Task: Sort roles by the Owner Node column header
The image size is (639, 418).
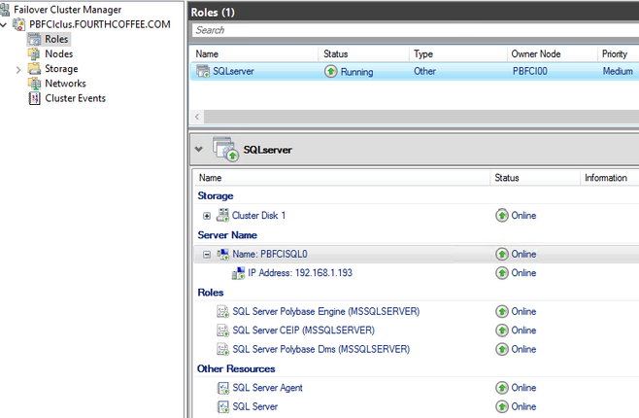Action: click(x=553, y=53)
